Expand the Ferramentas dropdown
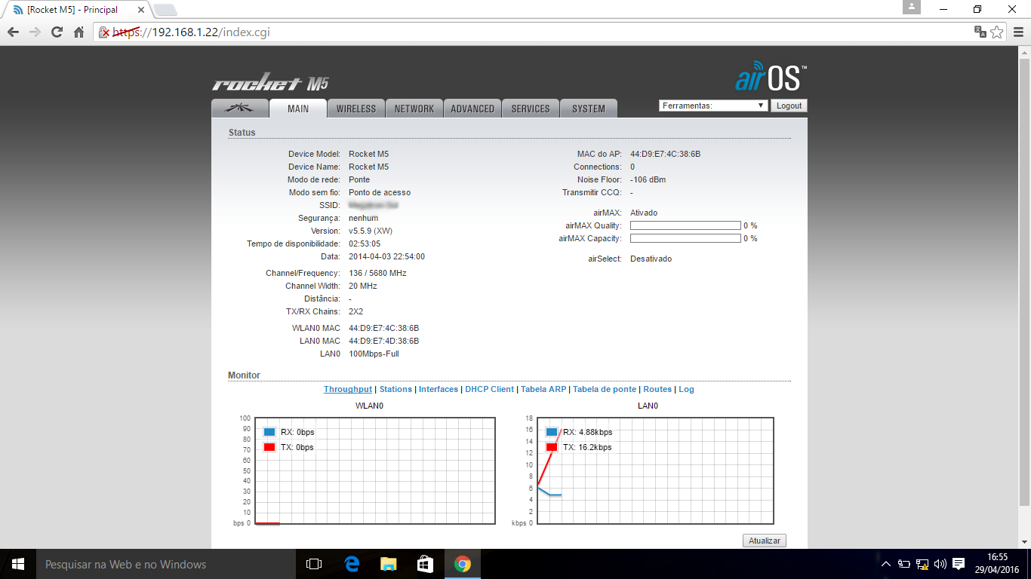The image size is (1031, 579). 713,106
